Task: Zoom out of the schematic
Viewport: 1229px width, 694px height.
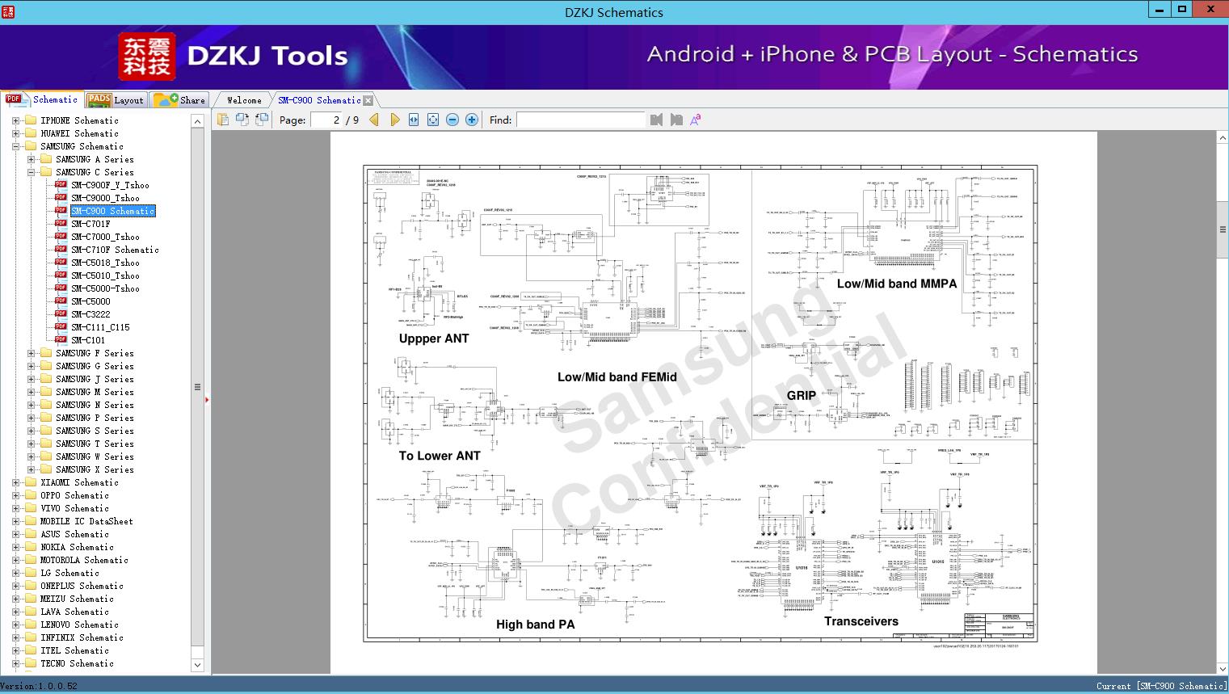Action: [x=452, y=120]
